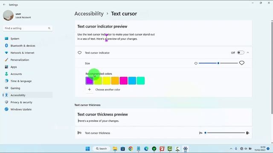Click the small indicator size icon
This screenshot has height=153, width=273.
[x=196, y=63]
